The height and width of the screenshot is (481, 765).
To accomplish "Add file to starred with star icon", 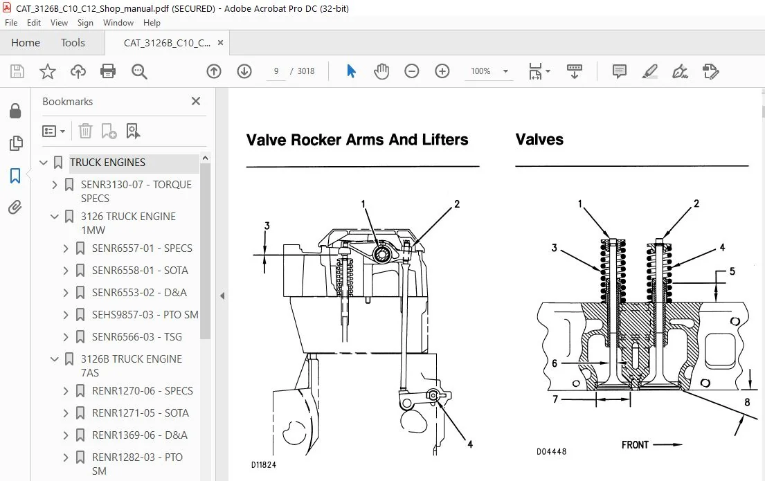I will 47,72.
